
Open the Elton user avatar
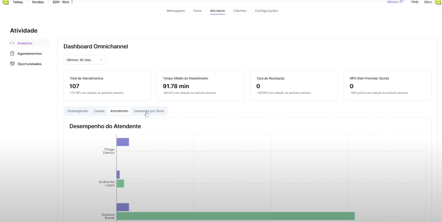point(438,2)
